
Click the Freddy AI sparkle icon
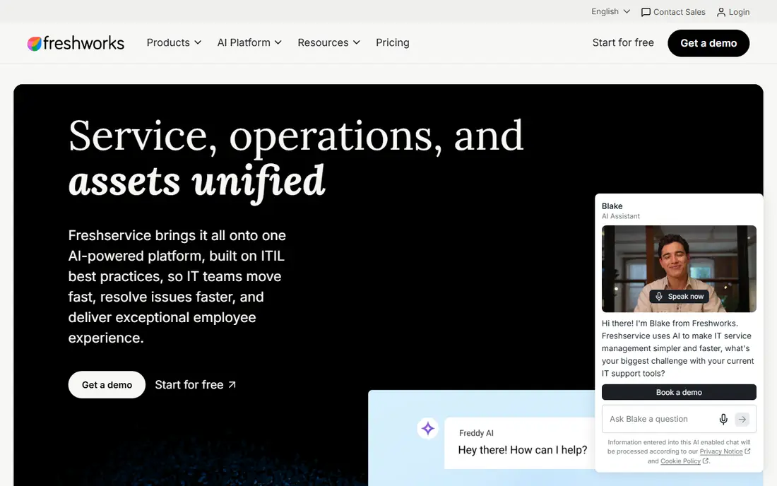[x=427, y=429]
